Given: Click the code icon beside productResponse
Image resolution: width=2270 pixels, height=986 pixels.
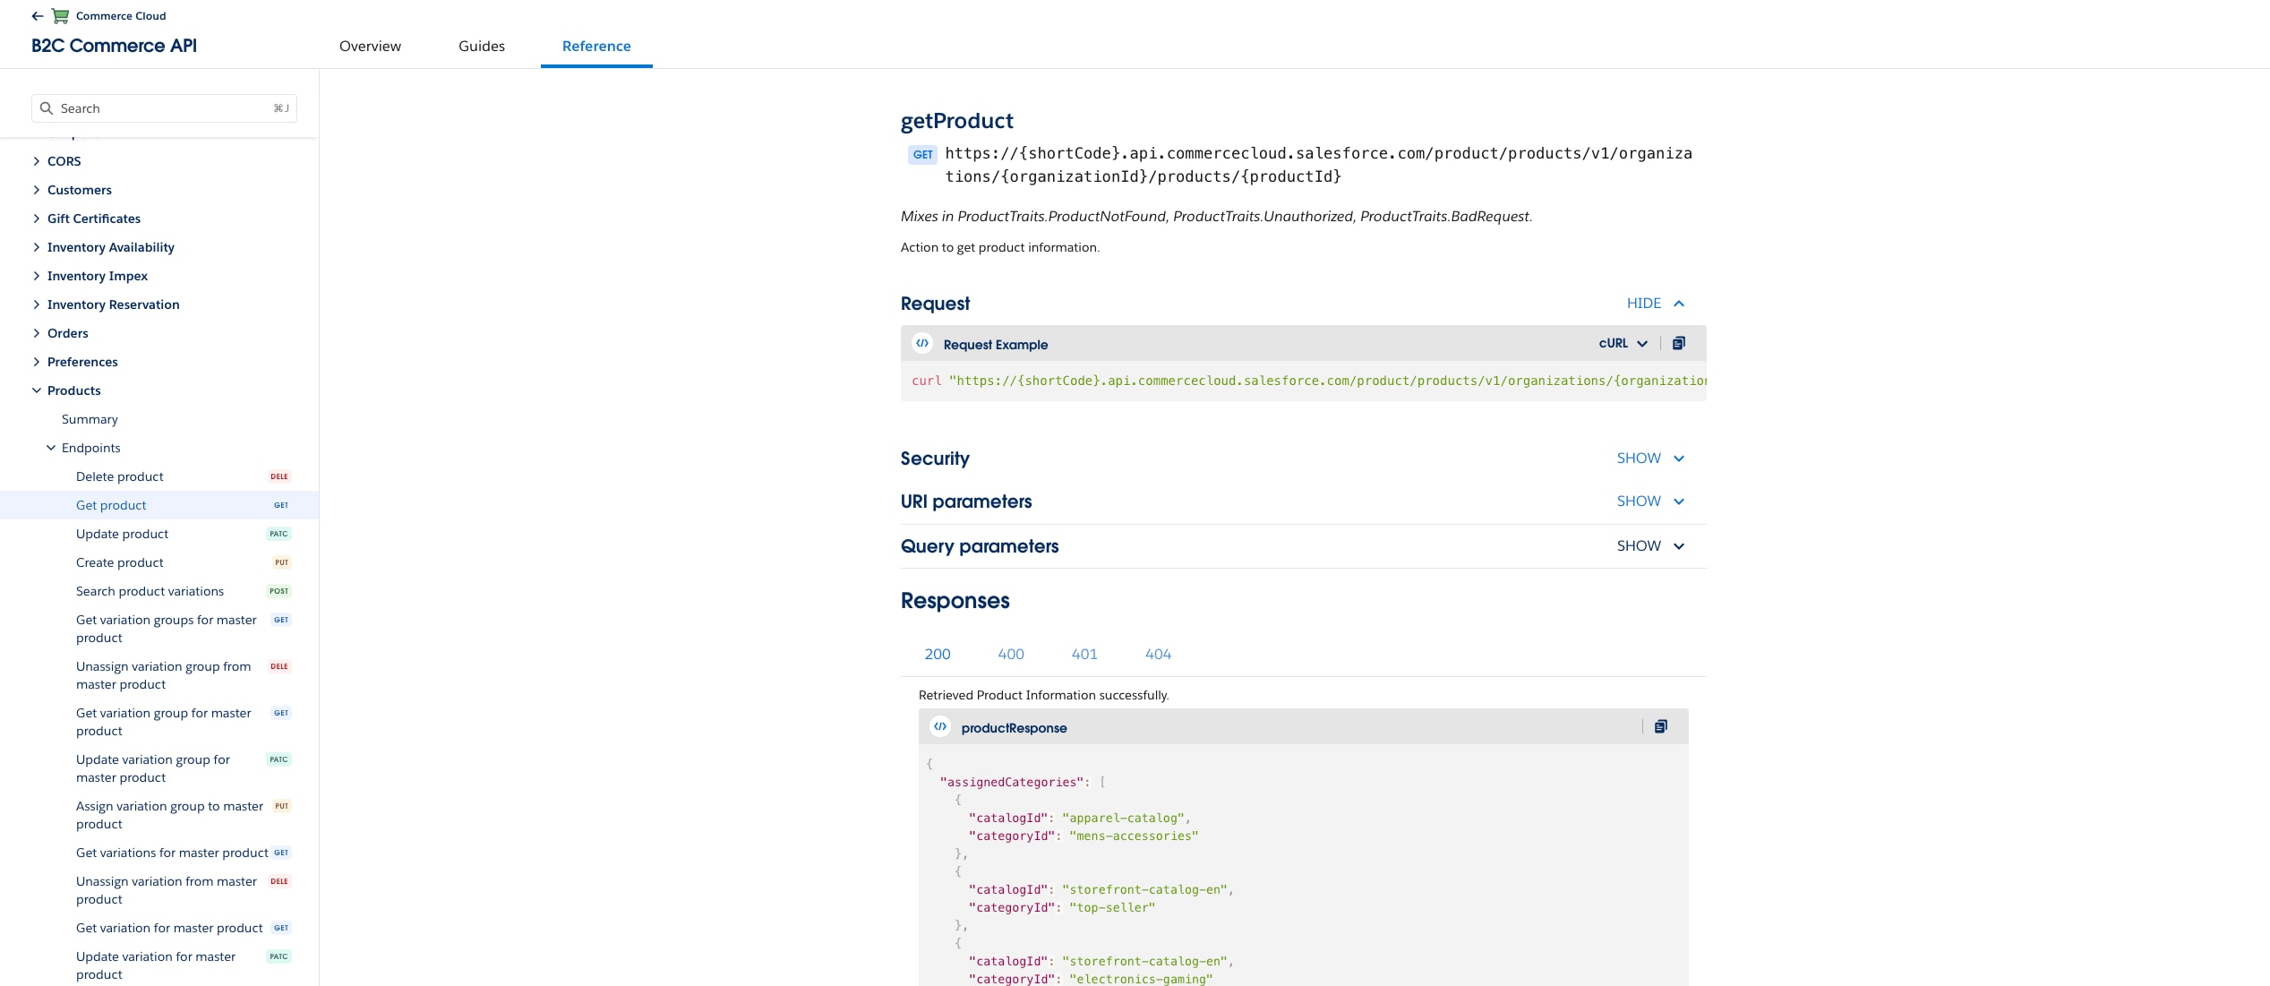Looking at the screenshot, I should pos(940,726).
